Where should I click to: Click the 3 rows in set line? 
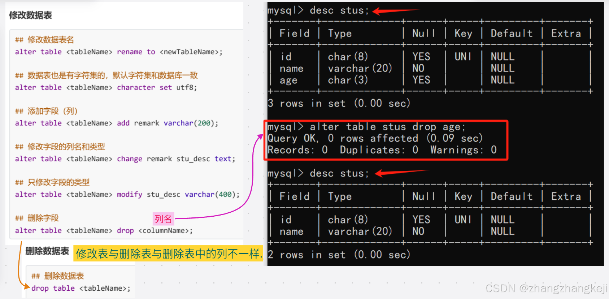click(x=339, y=103)
